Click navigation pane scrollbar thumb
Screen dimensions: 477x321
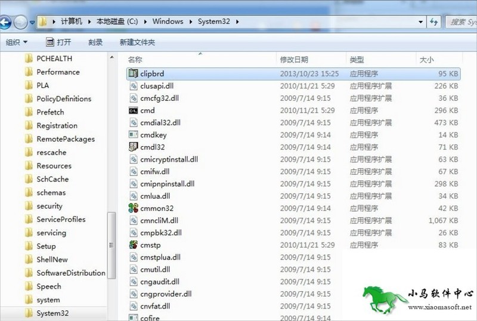(x=111, y=245)
